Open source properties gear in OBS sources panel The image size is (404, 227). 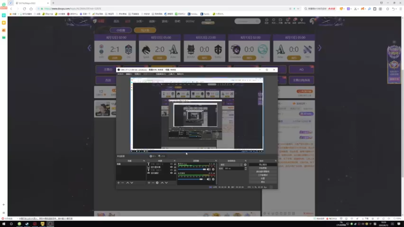(157, 183)
